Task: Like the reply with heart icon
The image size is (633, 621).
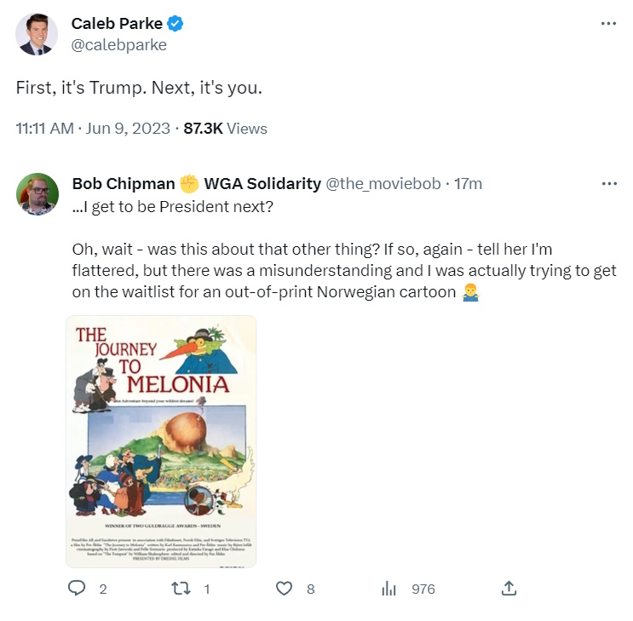Action: coord(285,589)
